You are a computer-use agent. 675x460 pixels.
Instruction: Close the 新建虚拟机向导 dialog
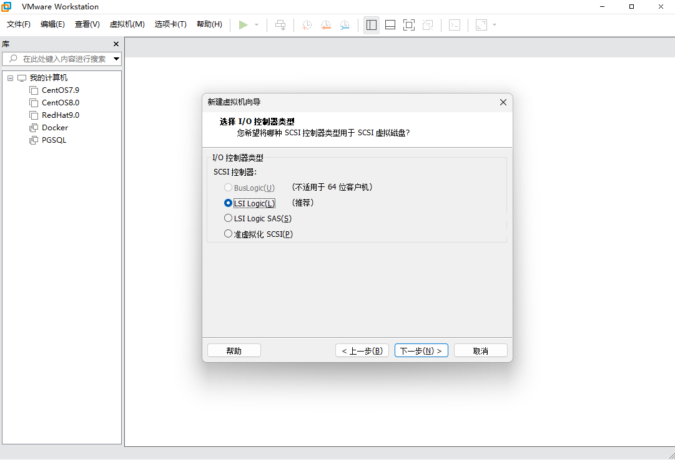(503, 102)
